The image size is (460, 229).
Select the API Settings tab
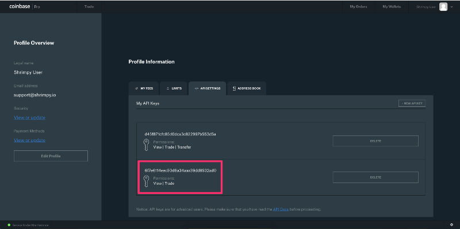point(207,88)
